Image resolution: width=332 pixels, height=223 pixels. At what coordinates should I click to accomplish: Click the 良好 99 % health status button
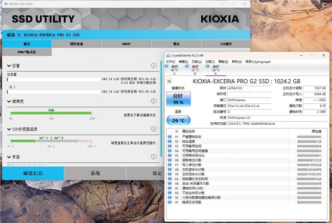178,99
